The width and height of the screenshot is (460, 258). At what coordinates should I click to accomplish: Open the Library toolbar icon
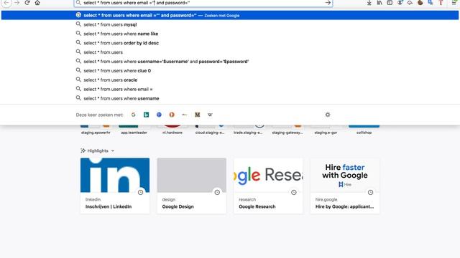379,3
